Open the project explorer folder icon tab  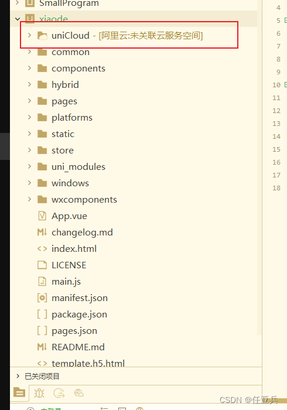(x=19, y=392)
